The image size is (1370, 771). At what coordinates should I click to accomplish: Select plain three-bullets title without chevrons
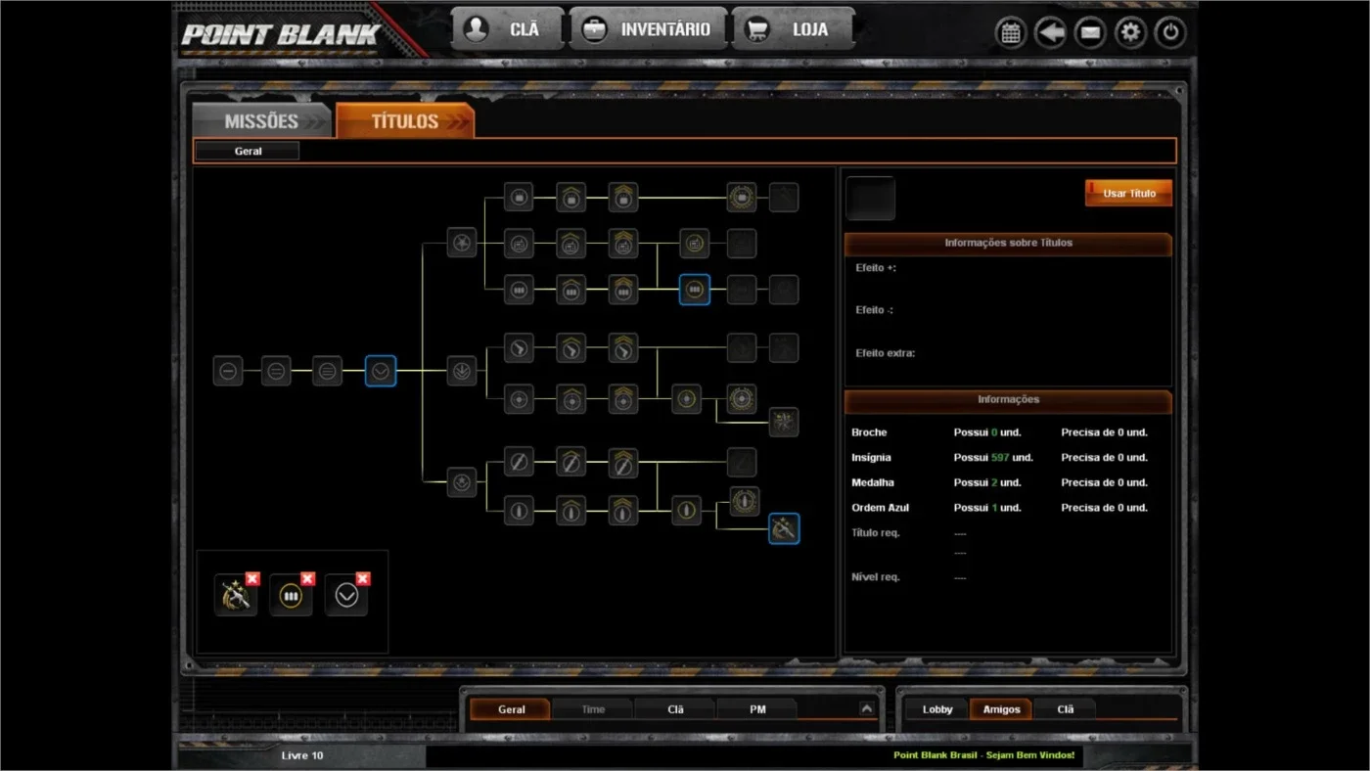[x=520, y=290]
